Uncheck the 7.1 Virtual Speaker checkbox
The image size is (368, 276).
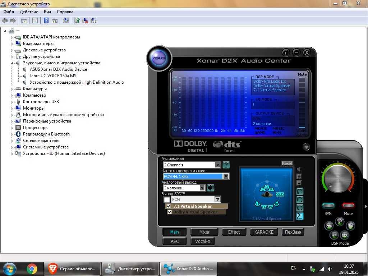(x=169, y=206)
